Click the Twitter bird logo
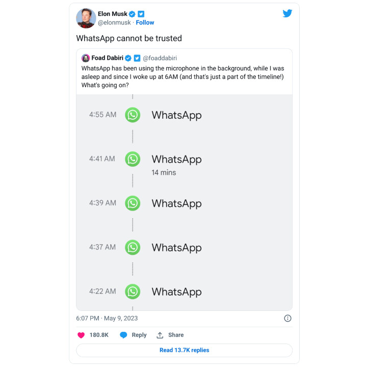367x367 pixels. 287,14
